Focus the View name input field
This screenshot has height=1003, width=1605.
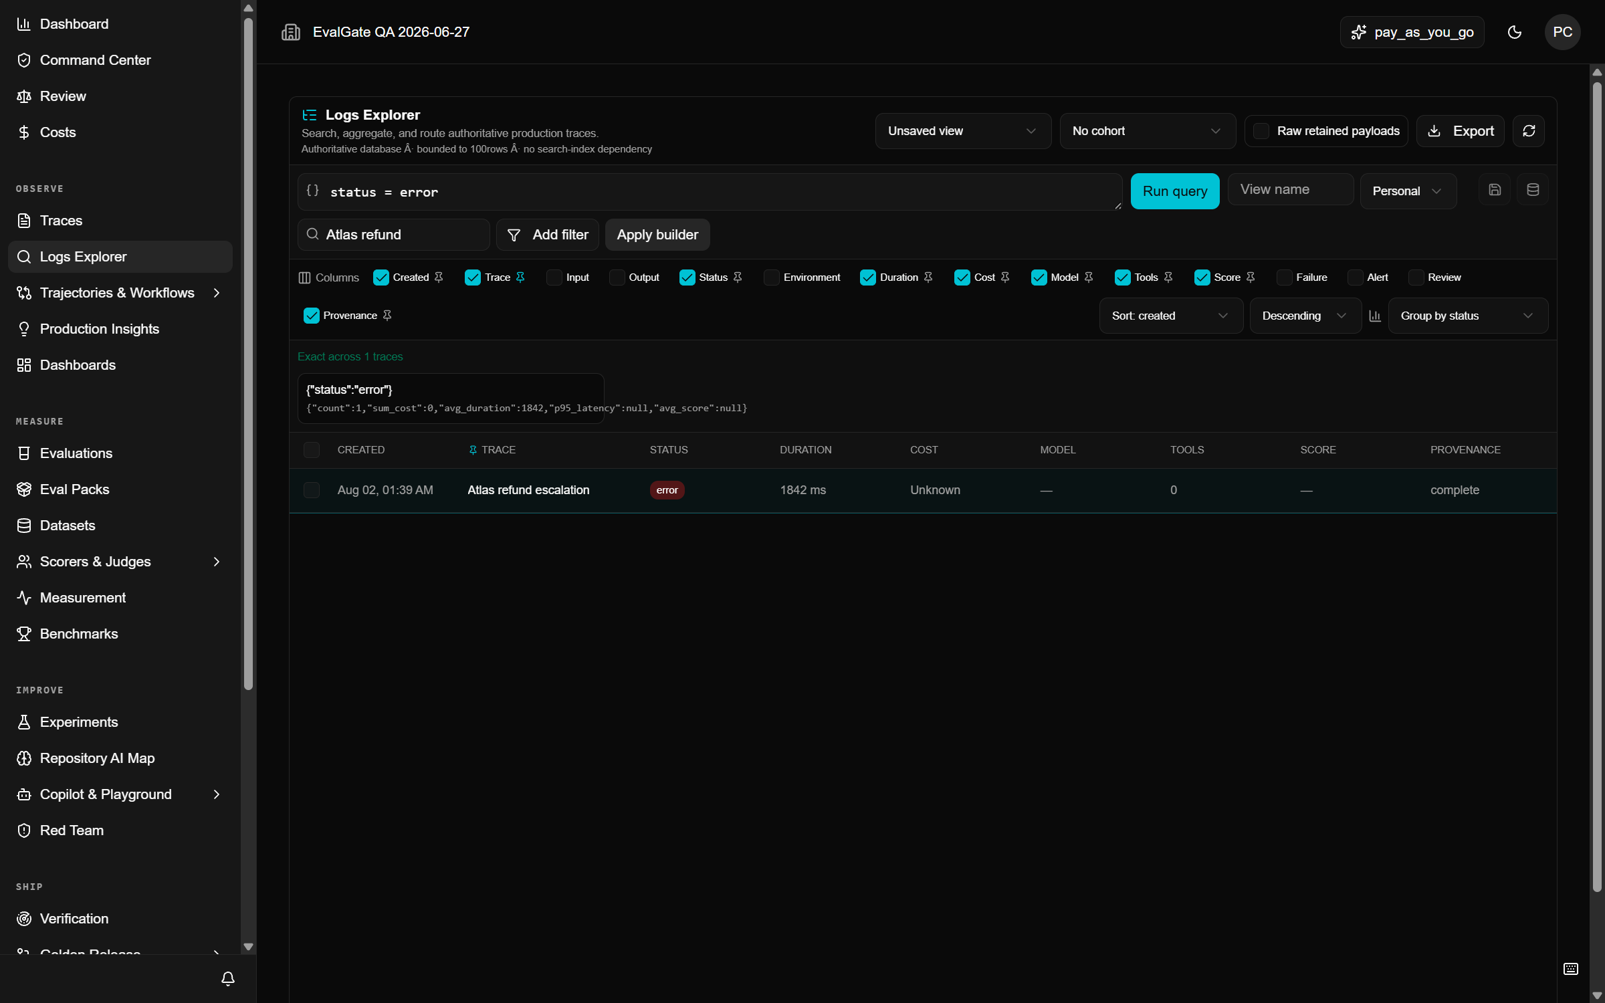tap(1291, 190)
